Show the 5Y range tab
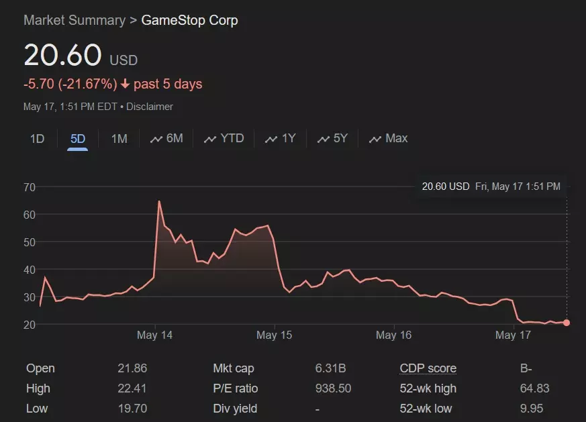This screenshot has height=422, width=586. [332, 139]
